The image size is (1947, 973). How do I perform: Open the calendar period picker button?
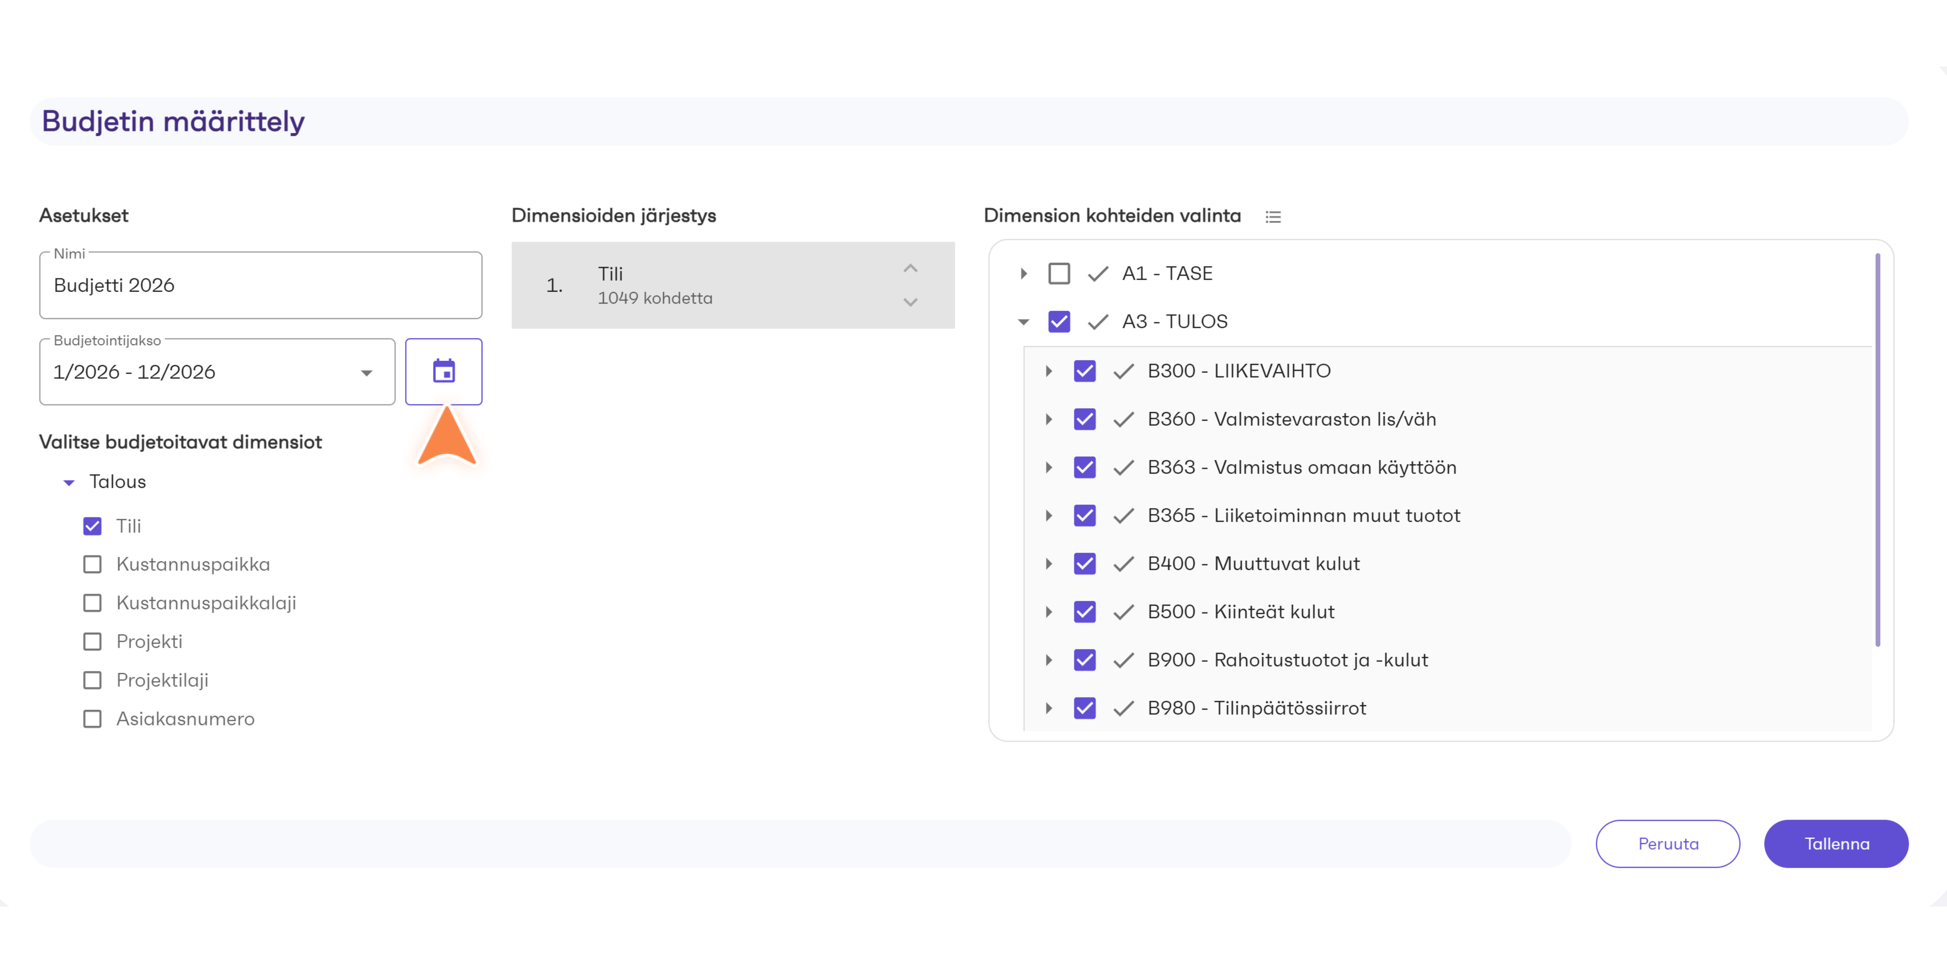tap(444, 372)
